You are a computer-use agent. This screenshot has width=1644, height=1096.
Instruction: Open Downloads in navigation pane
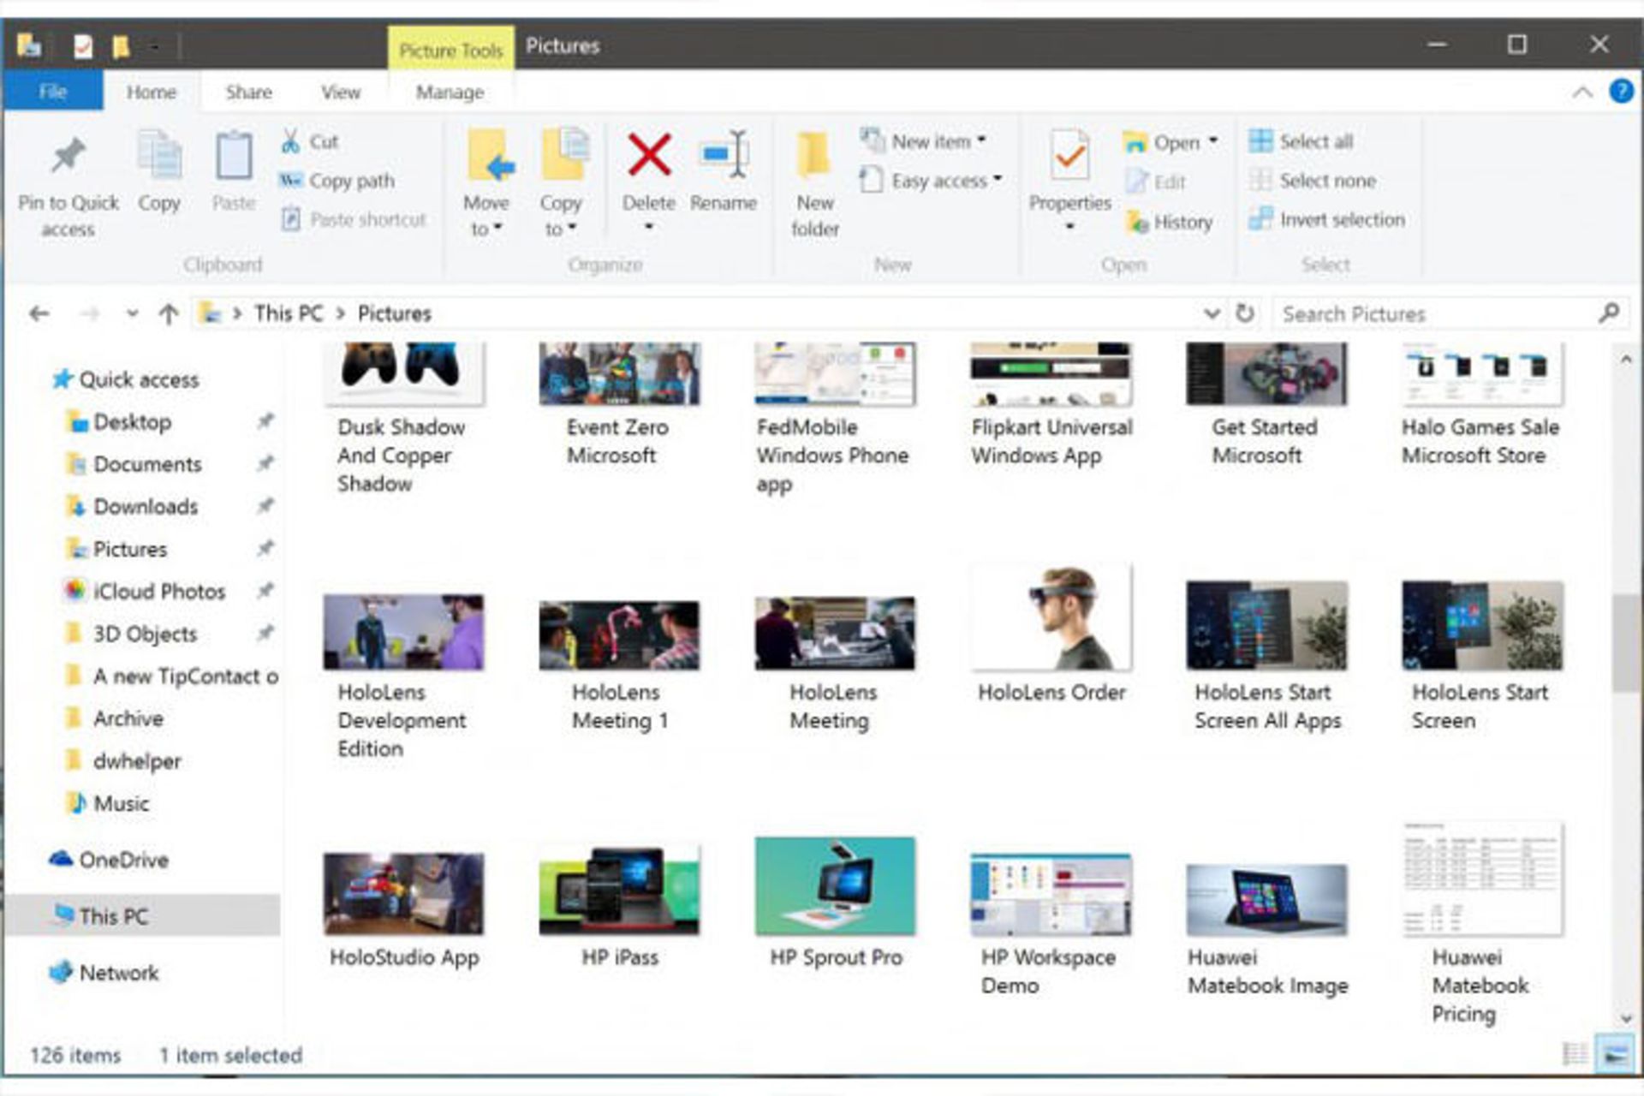tap(132, 506)
